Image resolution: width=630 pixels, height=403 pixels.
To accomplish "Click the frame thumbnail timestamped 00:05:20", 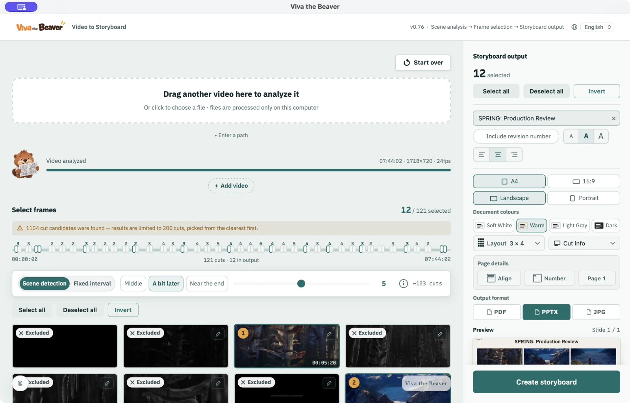I will click(287, 346).
